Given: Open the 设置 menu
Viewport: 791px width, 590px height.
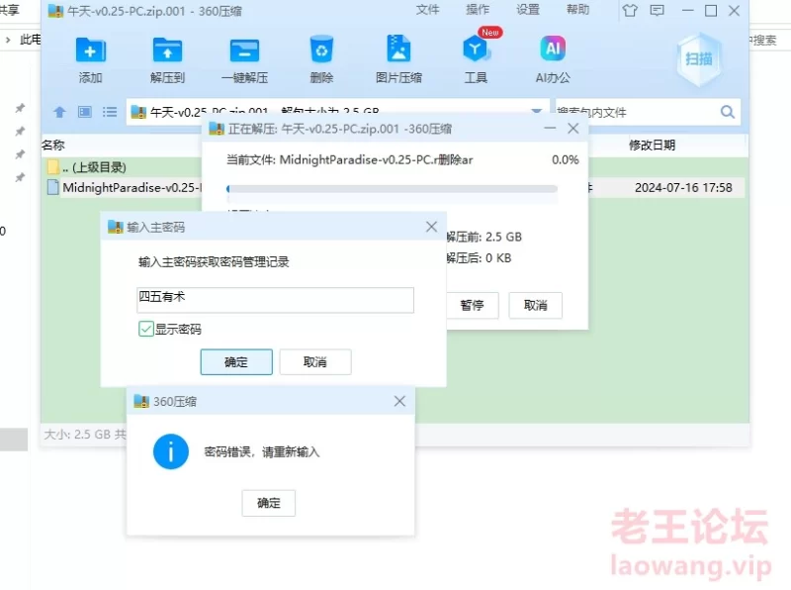Looking at the screenshot, I should pyautogui.click(x=528, y=10).
